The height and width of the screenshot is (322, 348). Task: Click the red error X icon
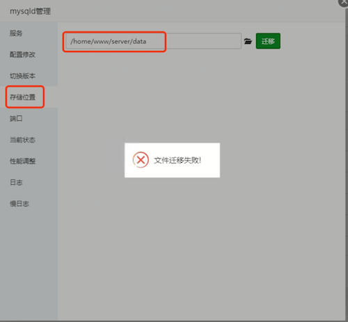[141, 160]
